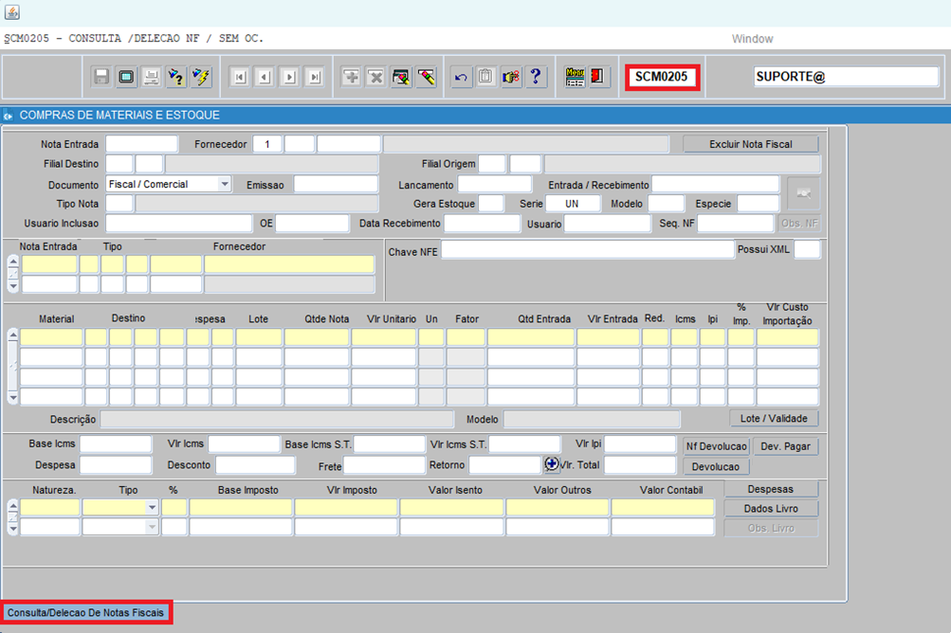Select the Seq. NF input field
This screenshot has width=951, height=633.
(x=737, y=223)
